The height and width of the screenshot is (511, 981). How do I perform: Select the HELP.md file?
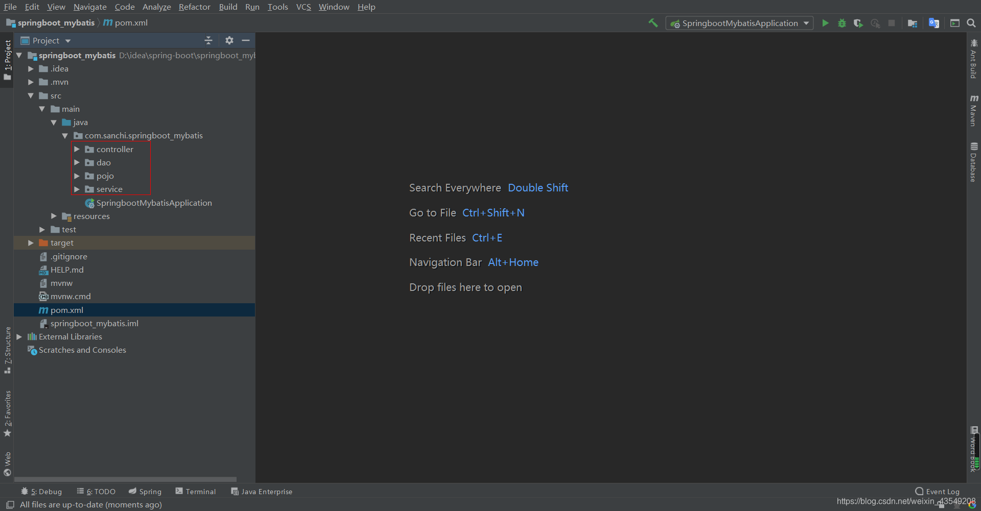point(66,270)
